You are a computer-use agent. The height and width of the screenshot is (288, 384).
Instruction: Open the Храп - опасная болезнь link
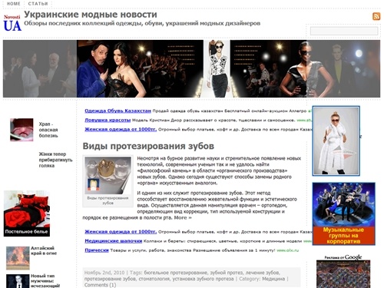click(x=48, y=130)
